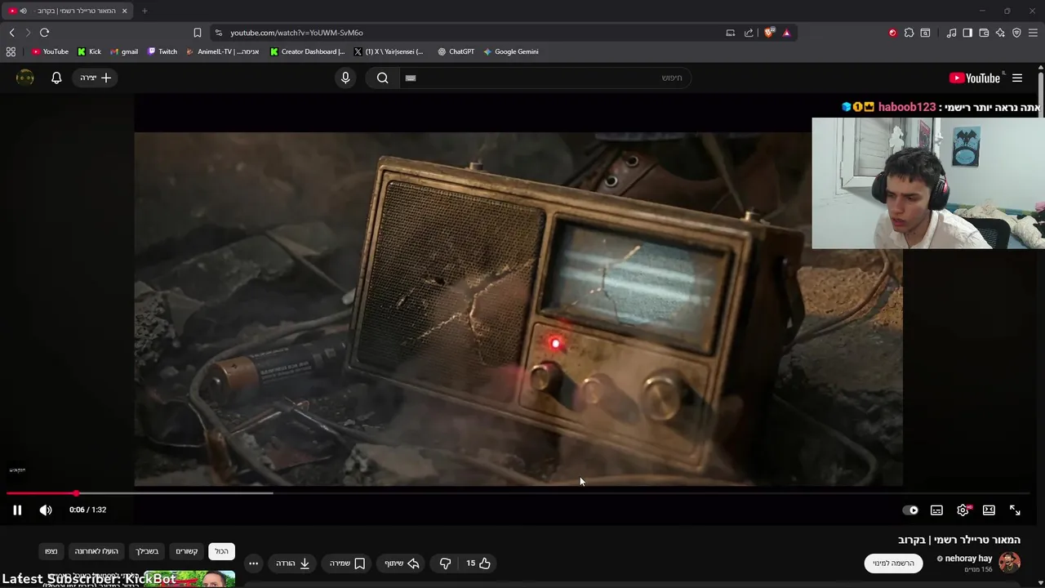Image resolution: width=1045 pixels, height=588 pixels.
Task: Seek on the red video progress bar
Action: tap(518, 493)
